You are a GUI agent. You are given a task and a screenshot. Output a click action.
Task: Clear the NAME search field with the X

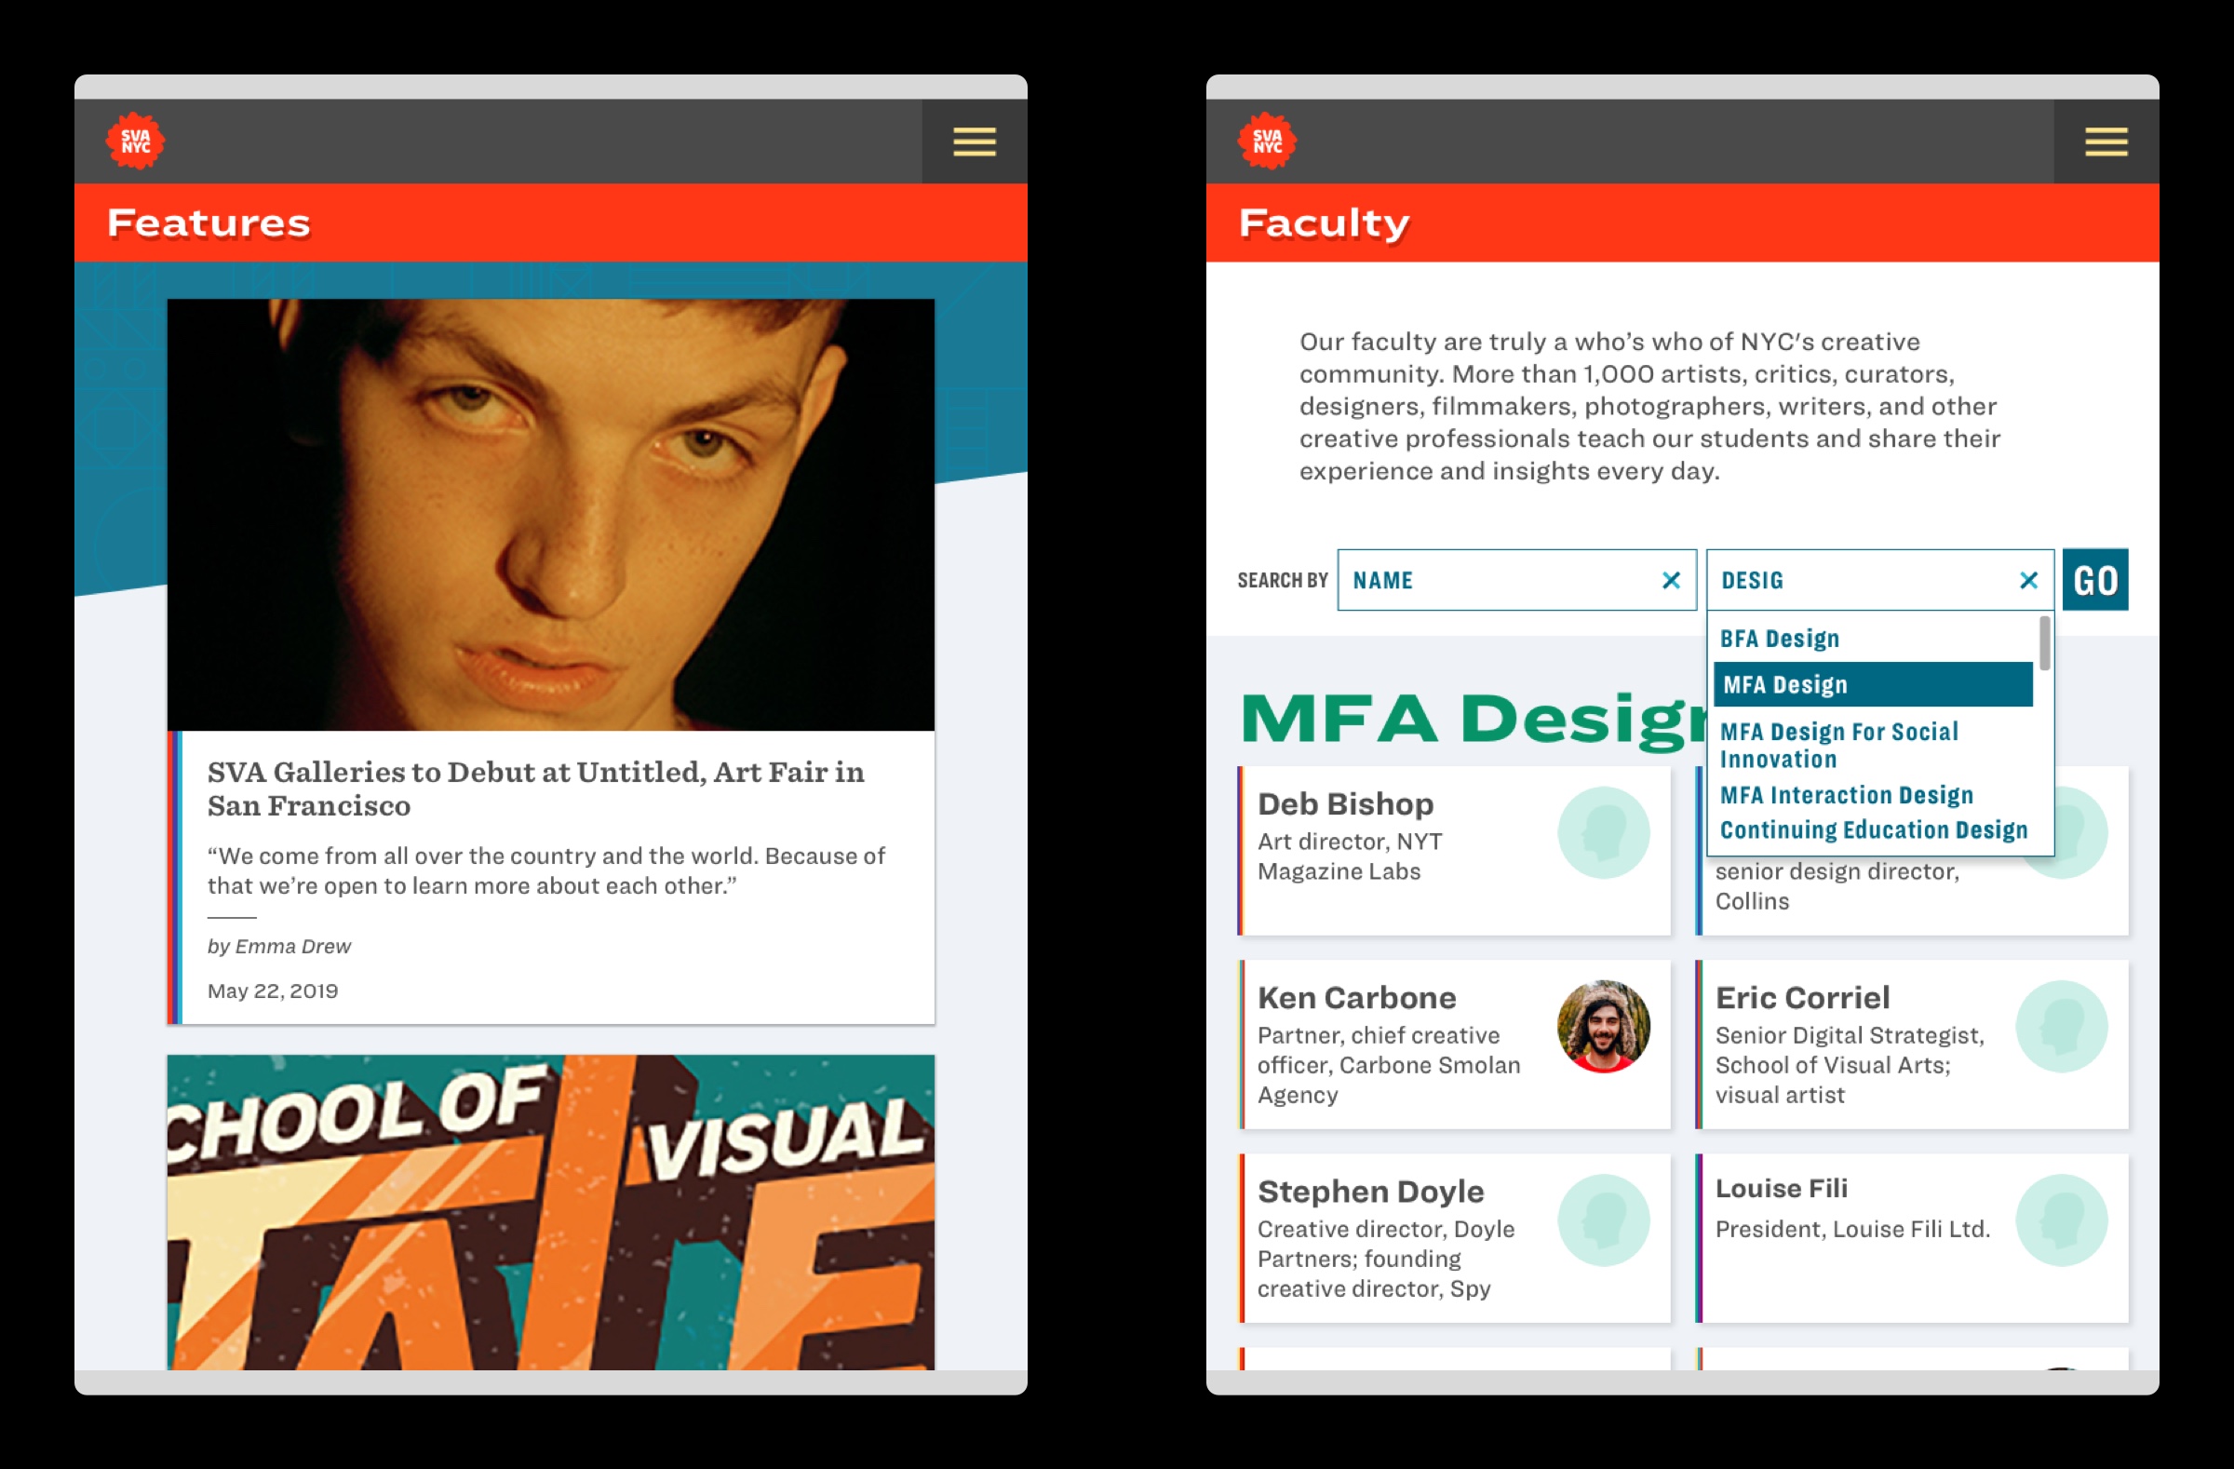tap(1671, 580)
